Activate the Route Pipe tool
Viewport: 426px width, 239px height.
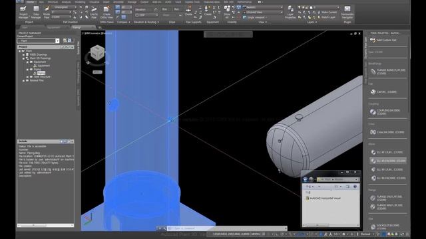[x=47, y=12]
